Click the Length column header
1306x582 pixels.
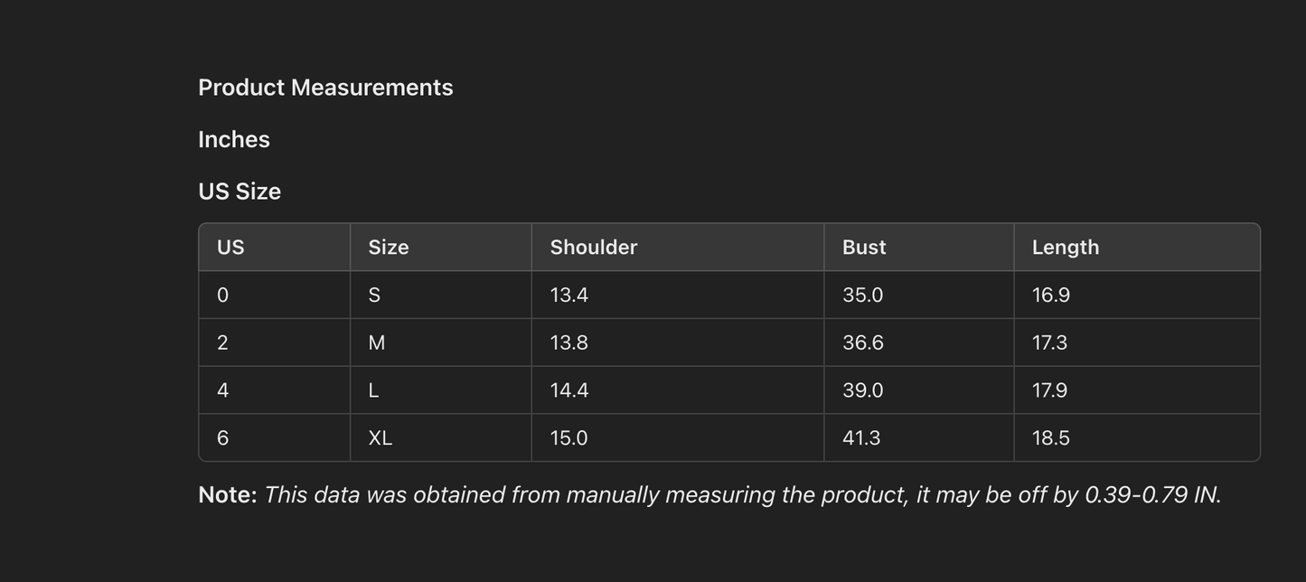coord(1066,248)
